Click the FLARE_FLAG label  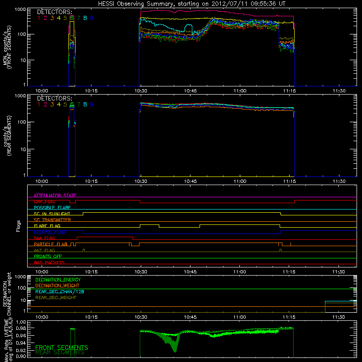pyautogui.click(x=47, y=226)
